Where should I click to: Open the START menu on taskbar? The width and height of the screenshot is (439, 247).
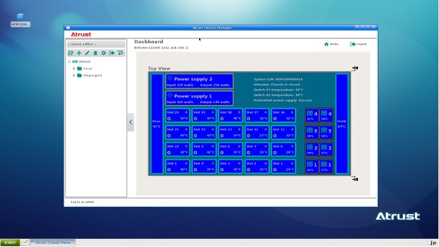(x=10, y=243)
